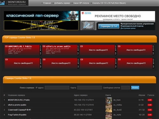Click the MONITORCS.RU site title
Image resolution: width=159 pixels, height=119 pixels.
17,2
